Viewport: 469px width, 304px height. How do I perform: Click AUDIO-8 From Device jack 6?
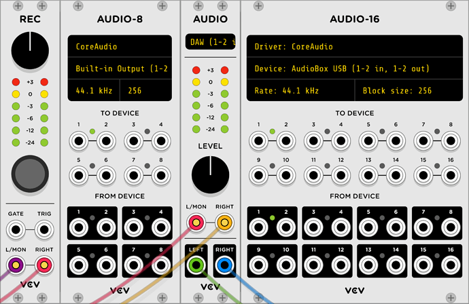click(106, 265)
